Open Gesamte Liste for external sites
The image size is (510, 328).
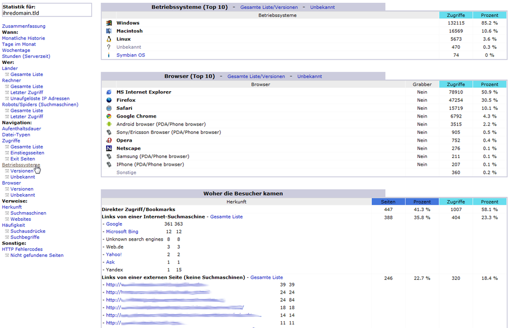pyautogui.click(x=266, y=278)
